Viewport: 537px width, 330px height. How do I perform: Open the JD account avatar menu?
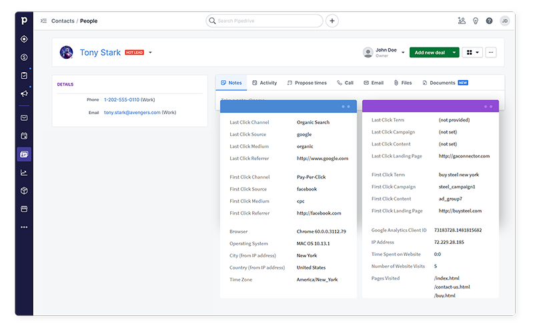[505, 21]
